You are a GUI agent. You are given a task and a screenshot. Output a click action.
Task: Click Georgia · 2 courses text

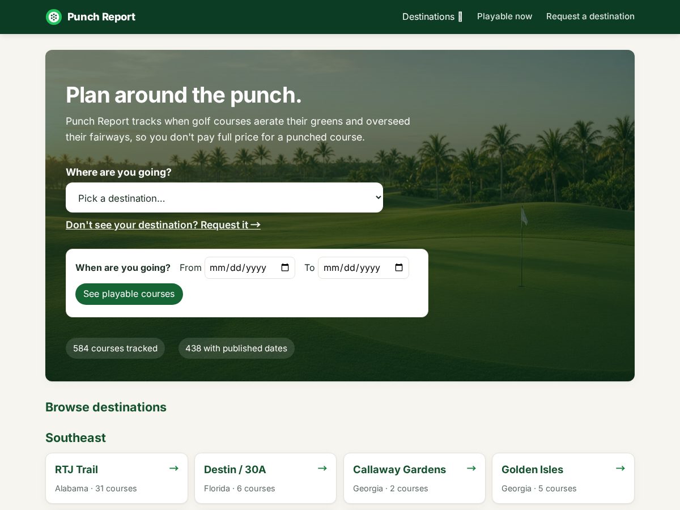(x=390, y=488)
